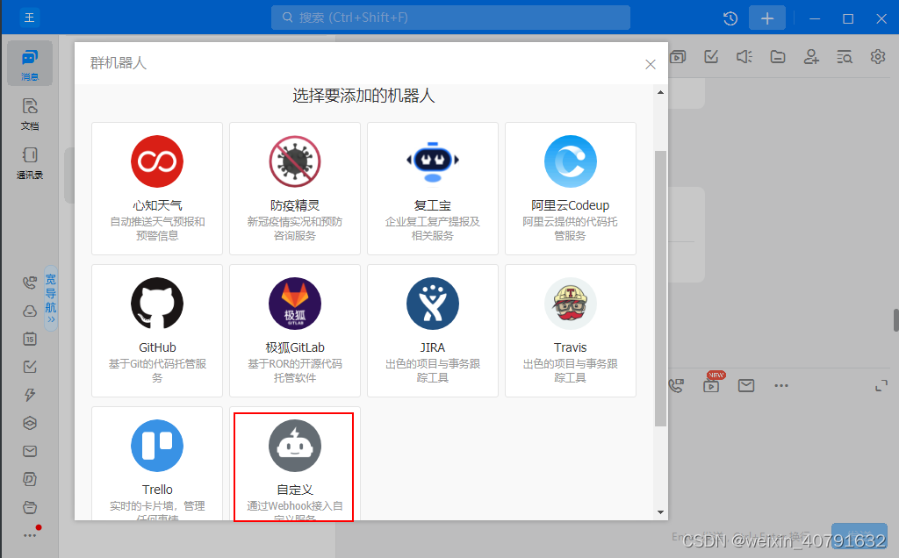
Task: Close the 群机器人 dialog
Action: coord(651,64)
